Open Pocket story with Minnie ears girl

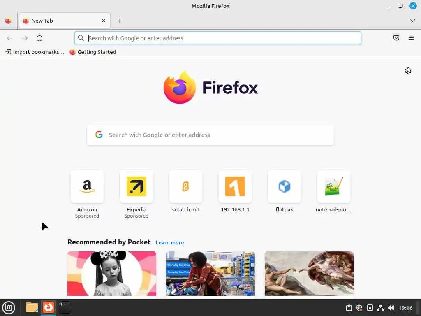[x=112, y=274]
